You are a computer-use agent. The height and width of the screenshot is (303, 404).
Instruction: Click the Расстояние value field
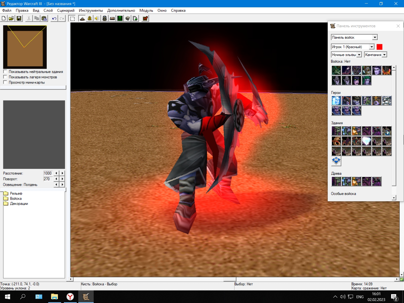48,173
